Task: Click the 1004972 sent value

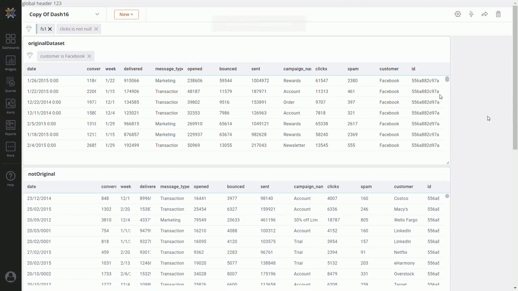Action: [x=260, y=81]
